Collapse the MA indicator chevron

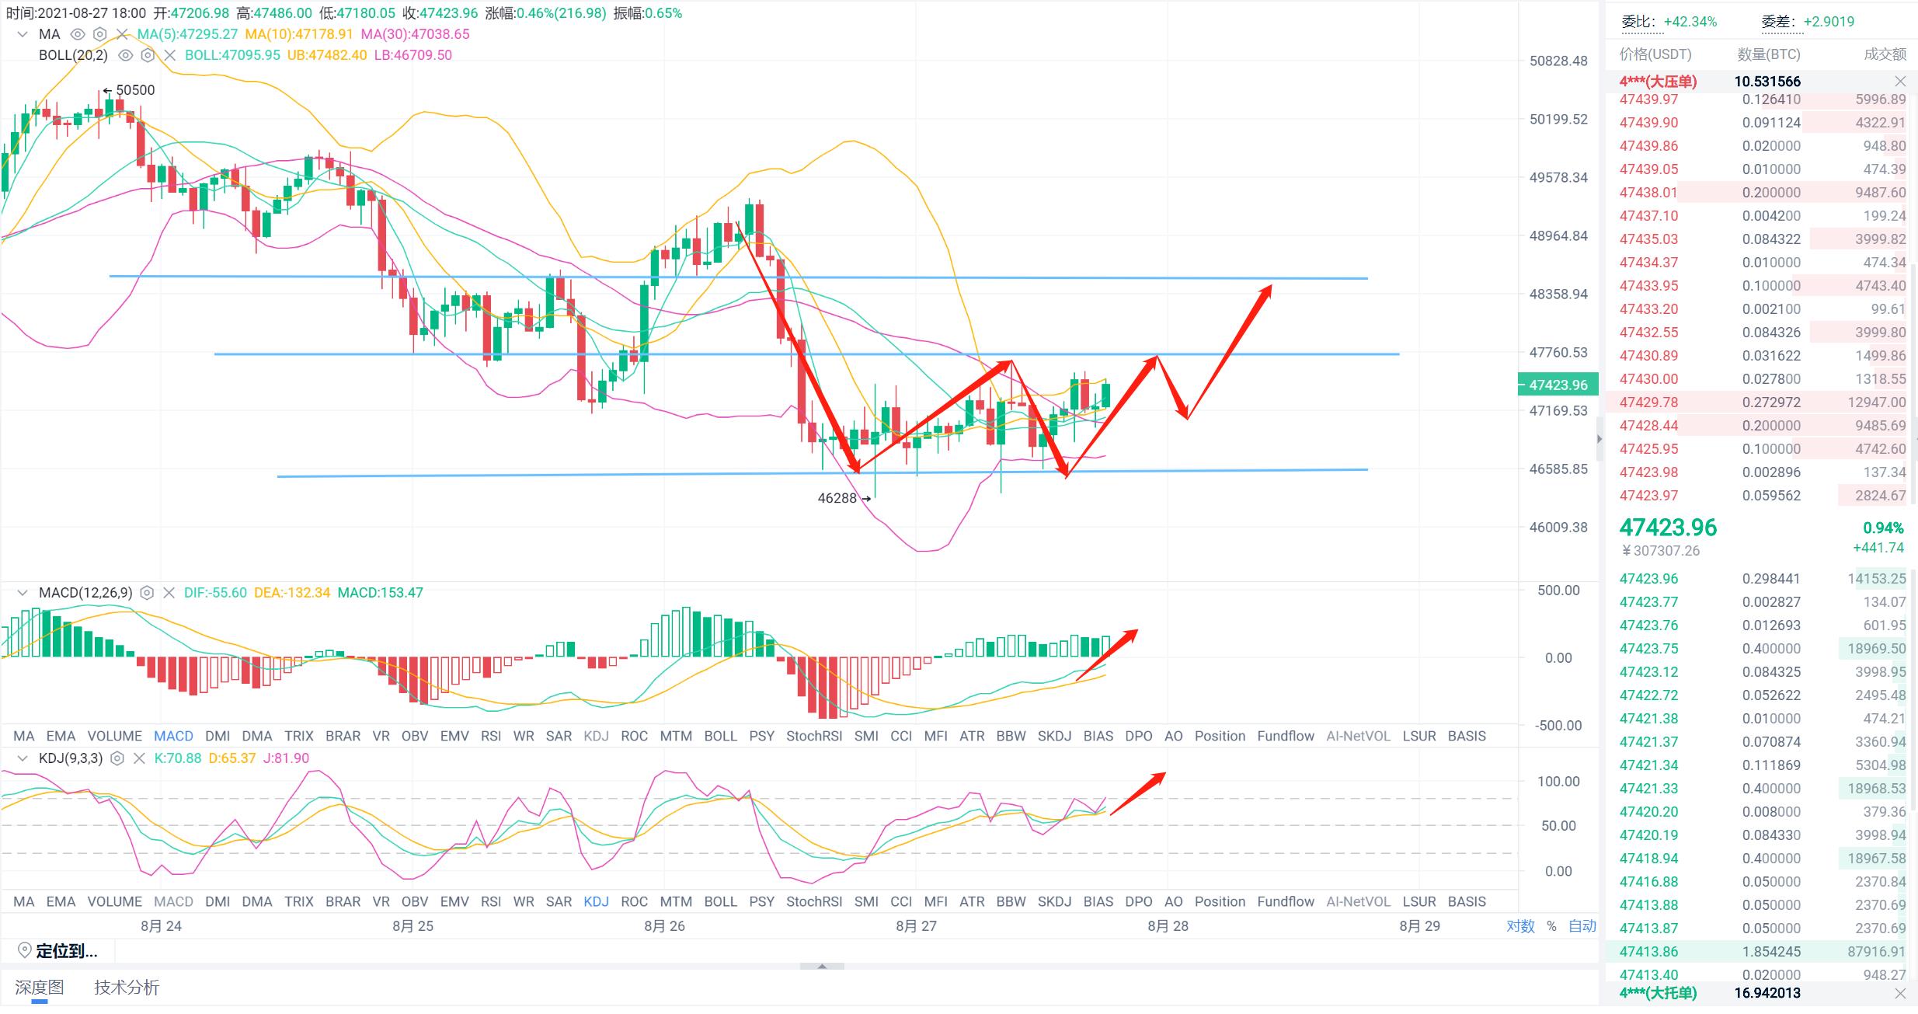23,34
